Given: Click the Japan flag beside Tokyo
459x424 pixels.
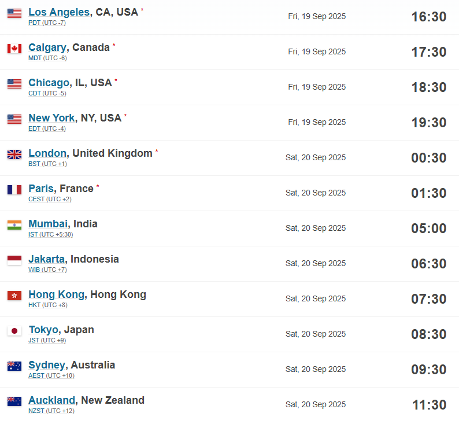Looking at the screenshot, I should pos(14,331).
